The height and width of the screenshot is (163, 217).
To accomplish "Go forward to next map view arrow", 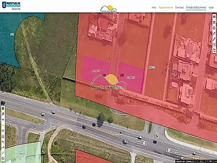I will [3, 147].
